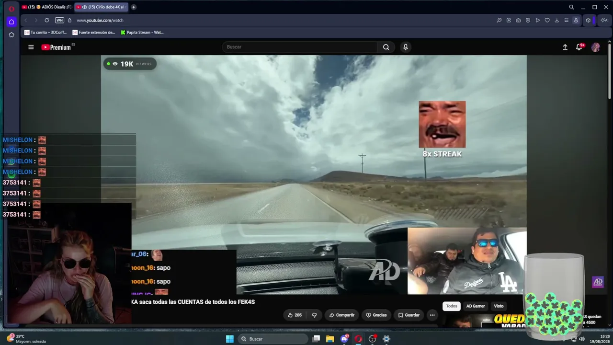This screenshot has width=613, height=345.
Task: Add page to bookmarks heart icon
Action: [x=547, y=20]
